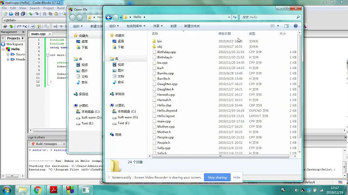Click the Hide link in Screencastify bar
Image resolution: width=348 pixels, height=195 pixels.
(236, 177)
